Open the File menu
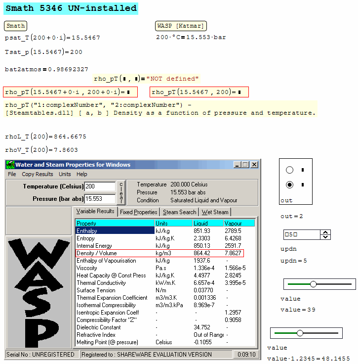Viewport: 358px width, 364px height. click(12, 174)
